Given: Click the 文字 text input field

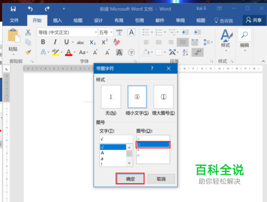Looking at the screenshot, I should pos(116,139).
